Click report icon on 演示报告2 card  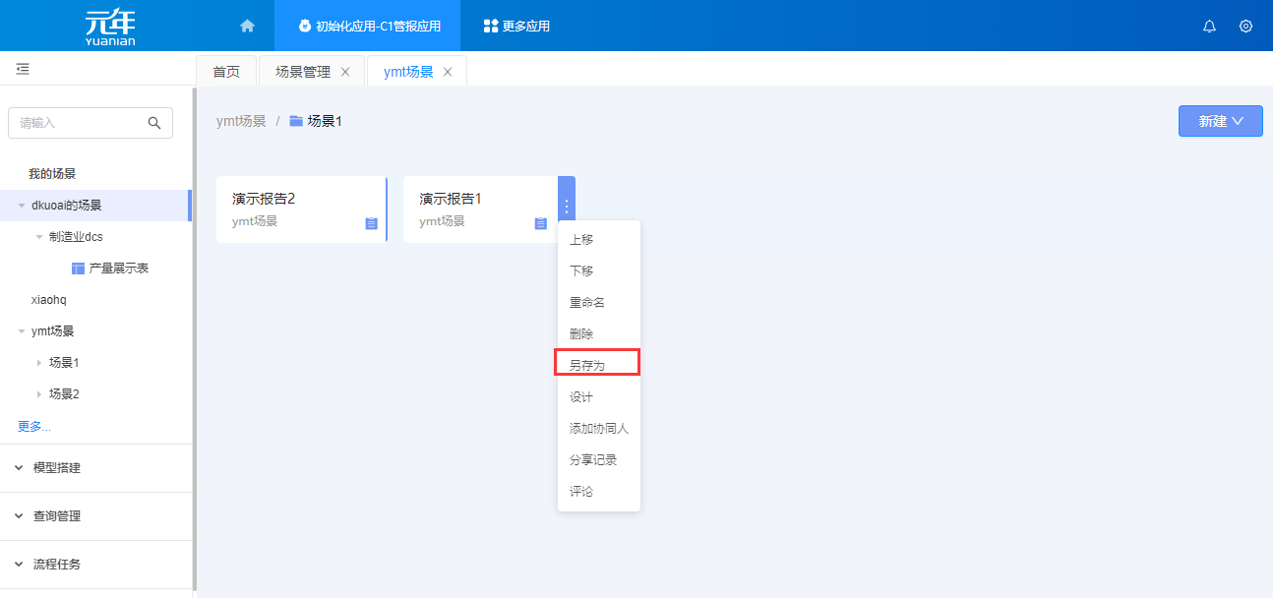(x=371, y=223)
